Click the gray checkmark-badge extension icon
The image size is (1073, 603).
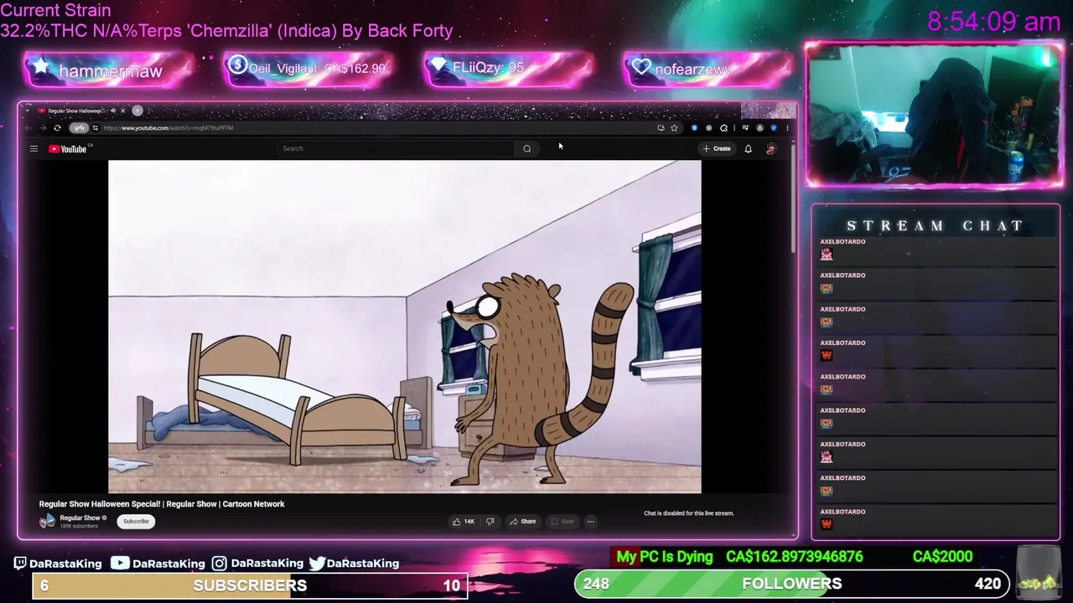pyautogui.click(x=709, y=128)
